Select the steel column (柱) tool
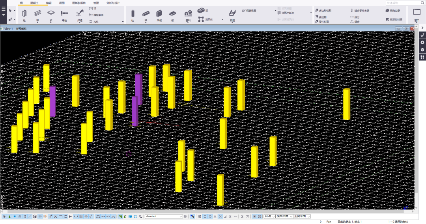Viewport: 426px width, 224px height. pos(24,14)
